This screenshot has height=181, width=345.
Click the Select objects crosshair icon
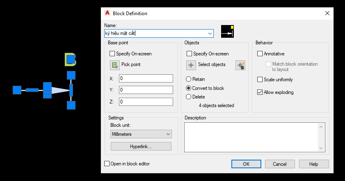tap(191, 65)
